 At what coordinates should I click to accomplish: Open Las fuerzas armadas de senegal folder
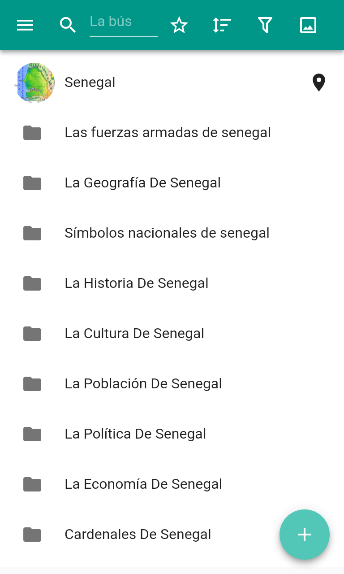pos(172,133)
